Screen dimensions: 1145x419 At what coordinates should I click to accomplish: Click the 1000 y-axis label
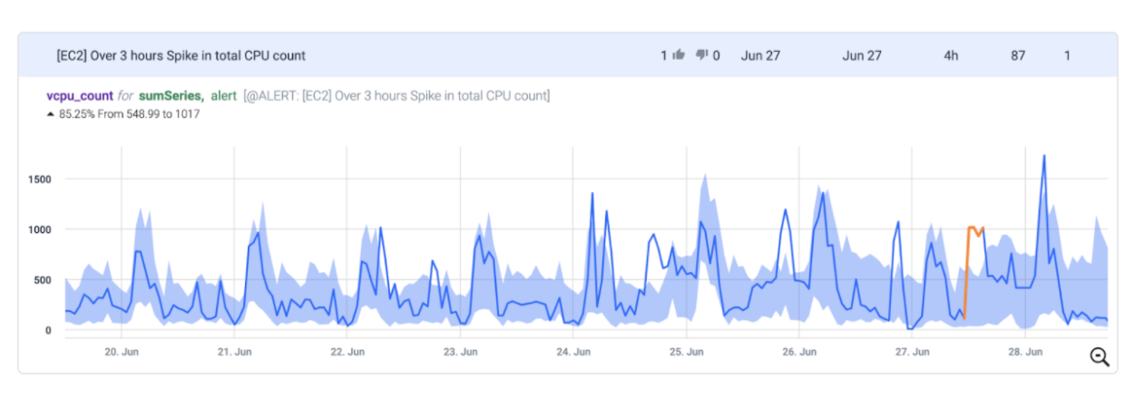click(39, 229)
